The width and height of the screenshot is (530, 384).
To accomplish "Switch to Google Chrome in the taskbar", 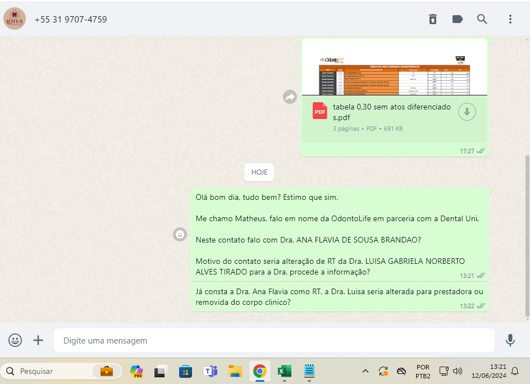I will click(x=259, y=372).
